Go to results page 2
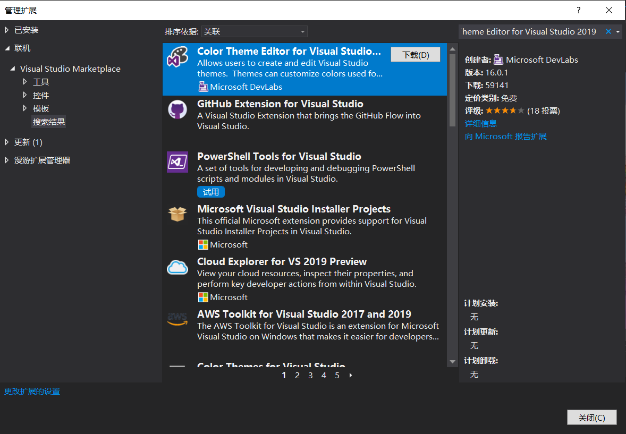Screen dimensions: 626x434 pos(297,376)
